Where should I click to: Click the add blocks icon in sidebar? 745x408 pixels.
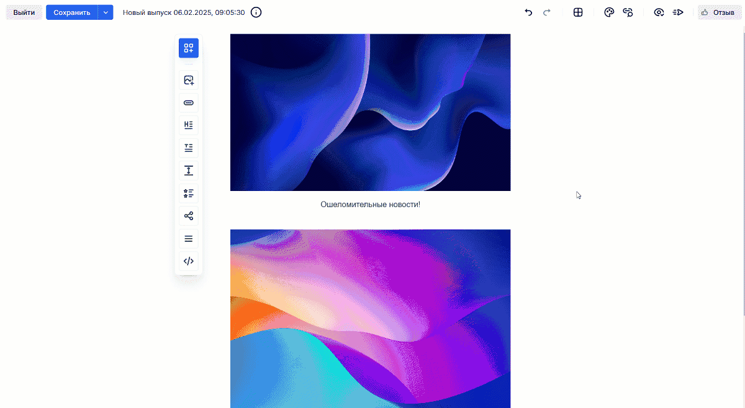point(189,48)
